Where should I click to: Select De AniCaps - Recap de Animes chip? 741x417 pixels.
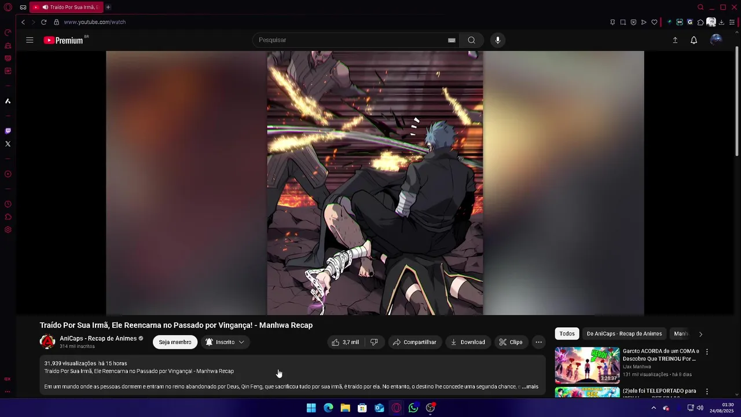pos(624,334)
